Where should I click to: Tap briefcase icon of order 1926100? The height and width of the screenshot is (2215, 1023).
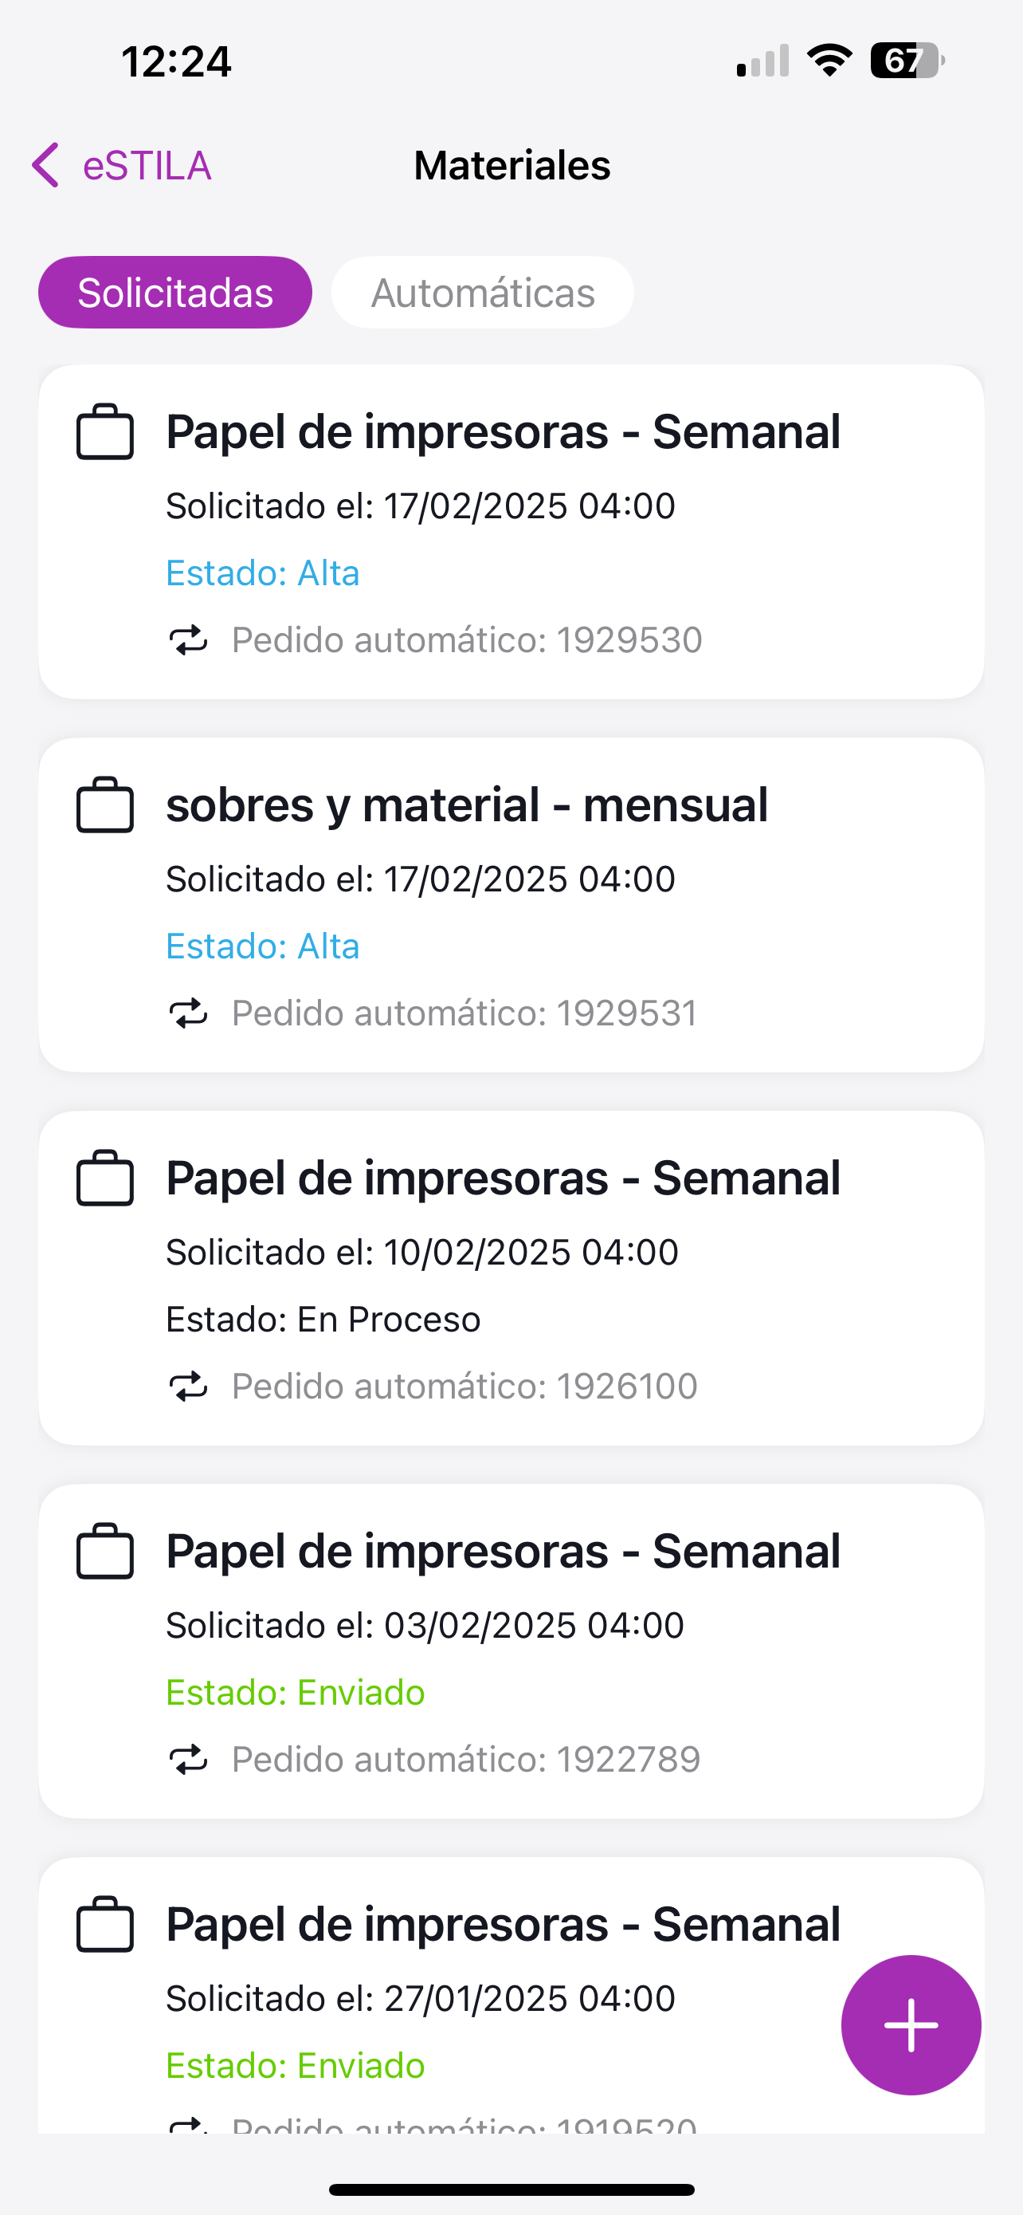(x=106, y=1178)
